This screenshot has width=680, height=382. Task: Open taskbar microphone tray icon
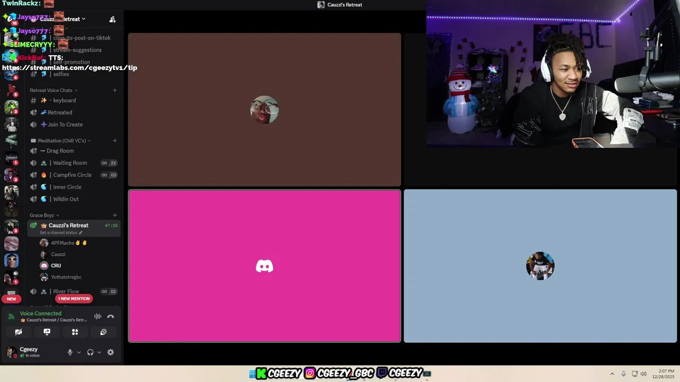coord(623,374)
